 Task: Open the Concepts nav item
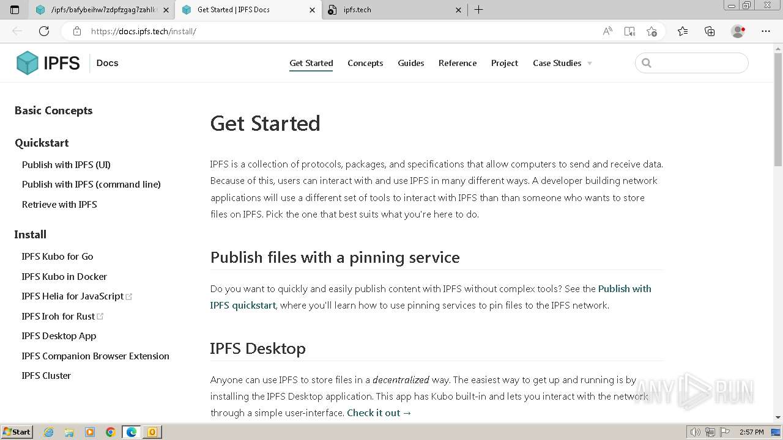[x=365, y=63]
